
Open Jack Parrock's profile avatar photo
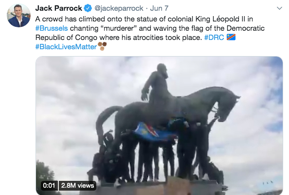[x=18, y=15]
